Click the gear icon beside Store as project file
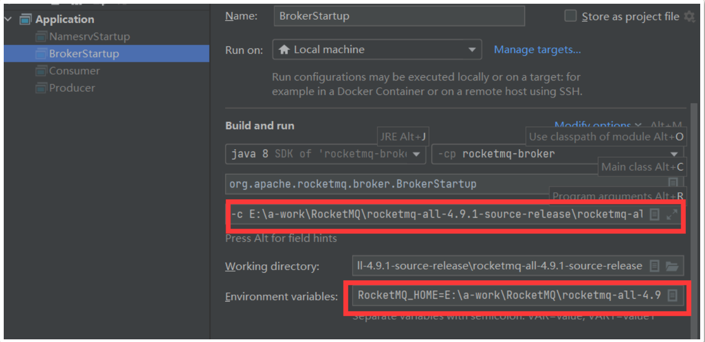 pyautogui.click(x=690, y=17)
